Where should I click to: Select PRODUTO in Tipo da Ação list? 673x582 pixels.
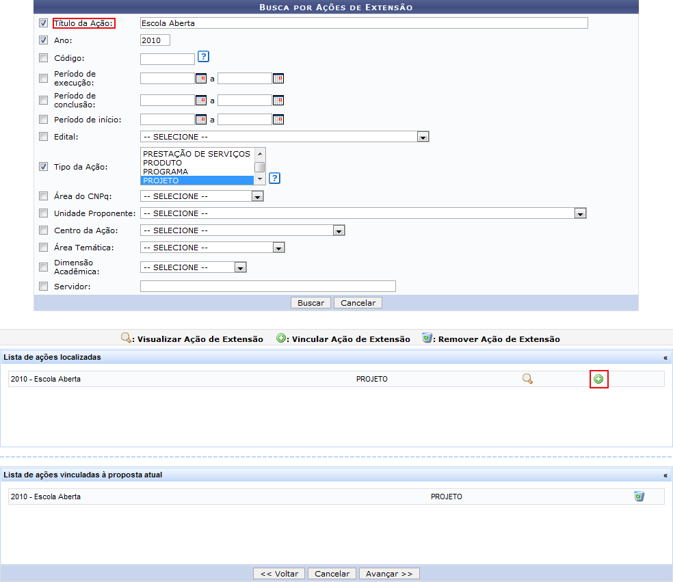pyautogui.click(x=163, y=163)
